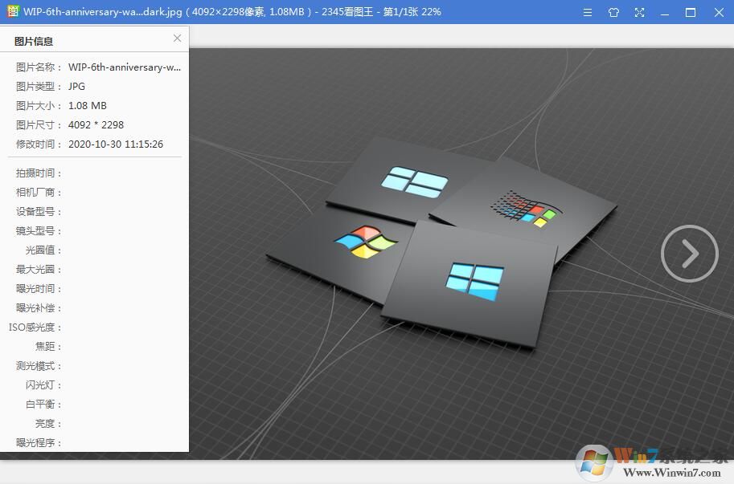Click the JPG image type value
734x484 pixels.
pyautogui.click(x=76, y=86)
